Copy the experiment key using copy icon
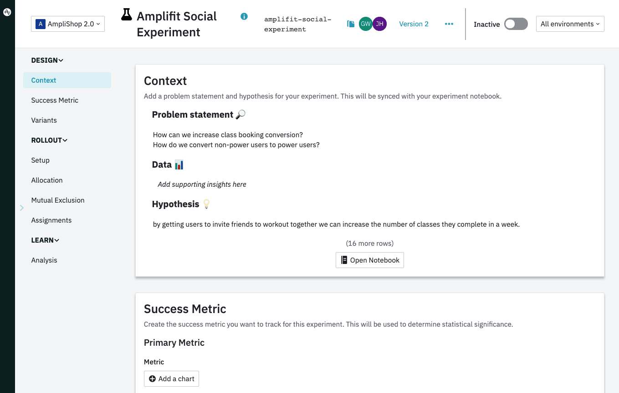The image size is (619, 393). point(351,24)
